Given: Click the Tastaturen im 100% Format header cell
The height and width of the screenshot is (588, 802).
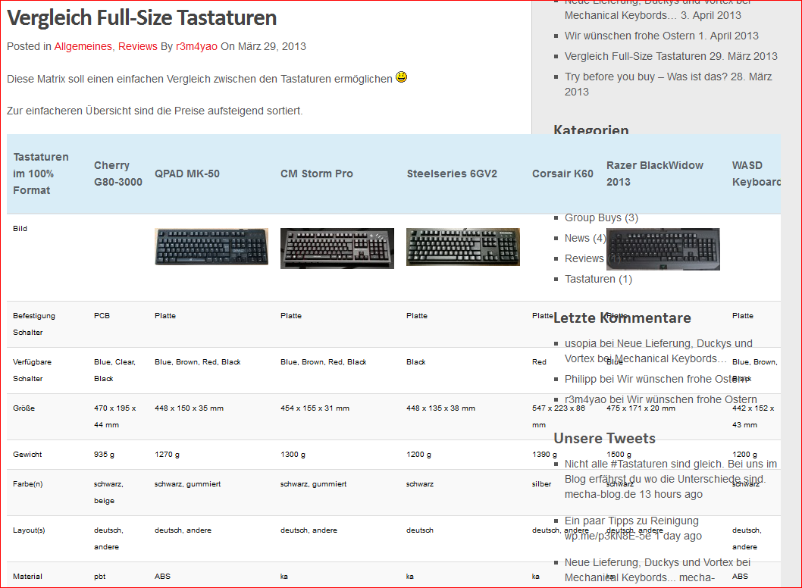Looking at the screenshot, I should (41, 174).
